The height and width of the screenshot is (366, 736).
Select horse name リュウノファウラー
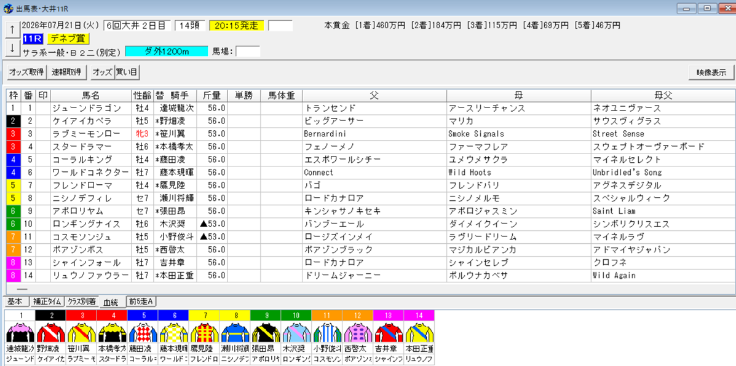90,276
